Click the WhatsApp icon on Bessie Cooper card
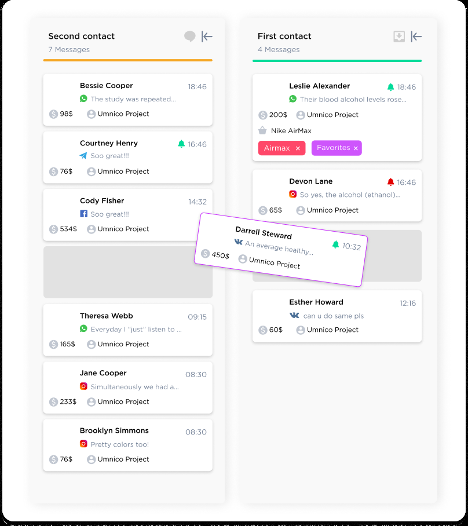The height and width of the screenshot is (526, 468). pyautogui.click(x=83, y=99)
